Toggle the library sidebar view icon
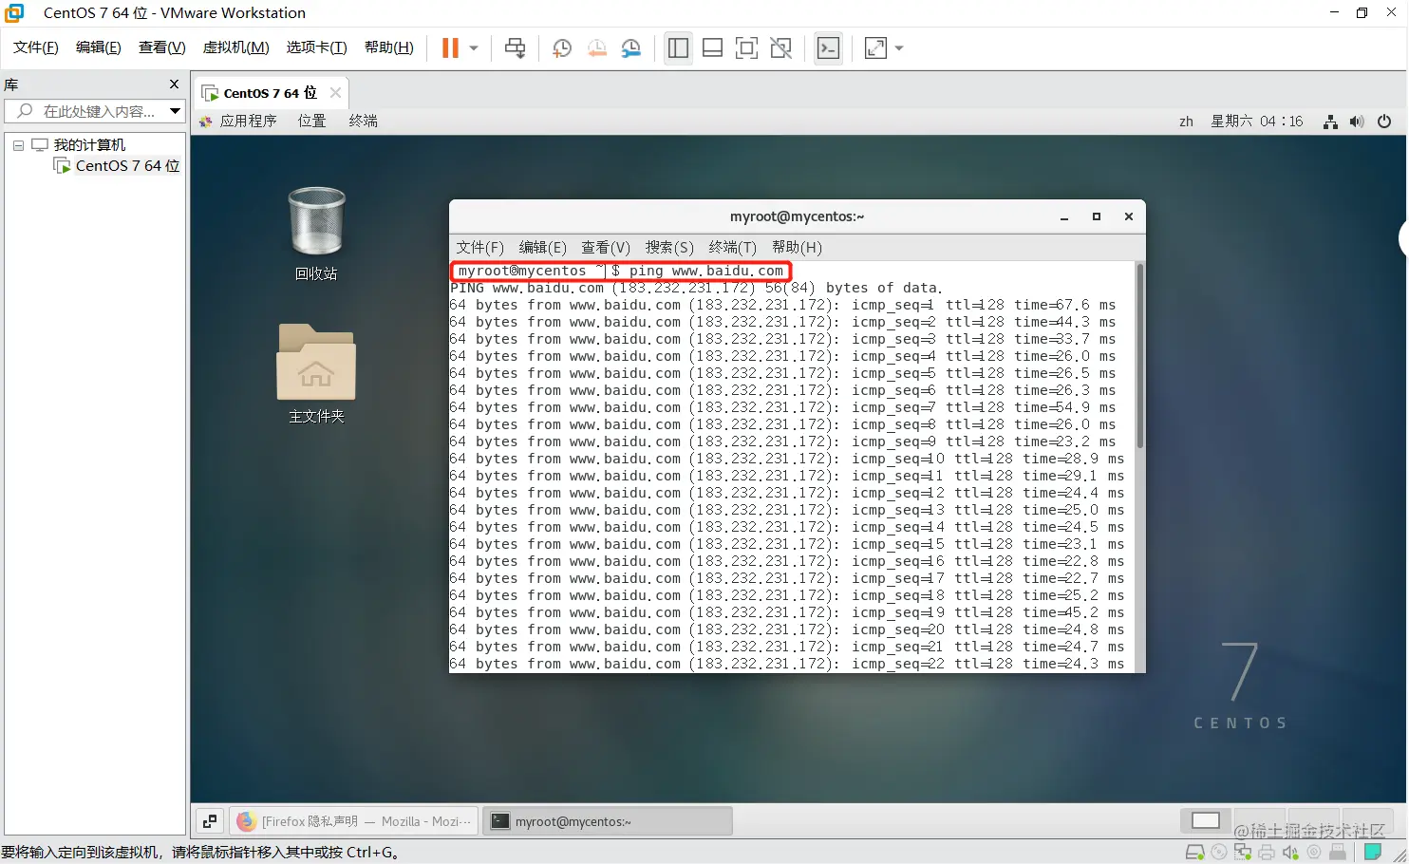The image size is (1409, 864). pyautogui.click(x=678, y=48)
